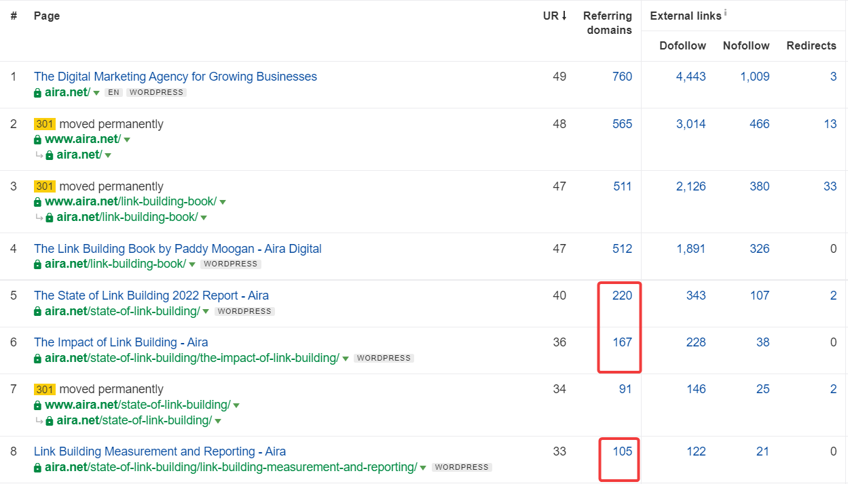Click the 4,443 dofollow links value
Viewport: 848px width, 484px height.
pyautogui.click(x=690, y=77)
